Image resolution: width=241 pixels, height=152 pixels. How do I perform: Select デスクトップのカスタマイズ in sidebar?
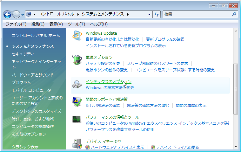tap(37, 111)
